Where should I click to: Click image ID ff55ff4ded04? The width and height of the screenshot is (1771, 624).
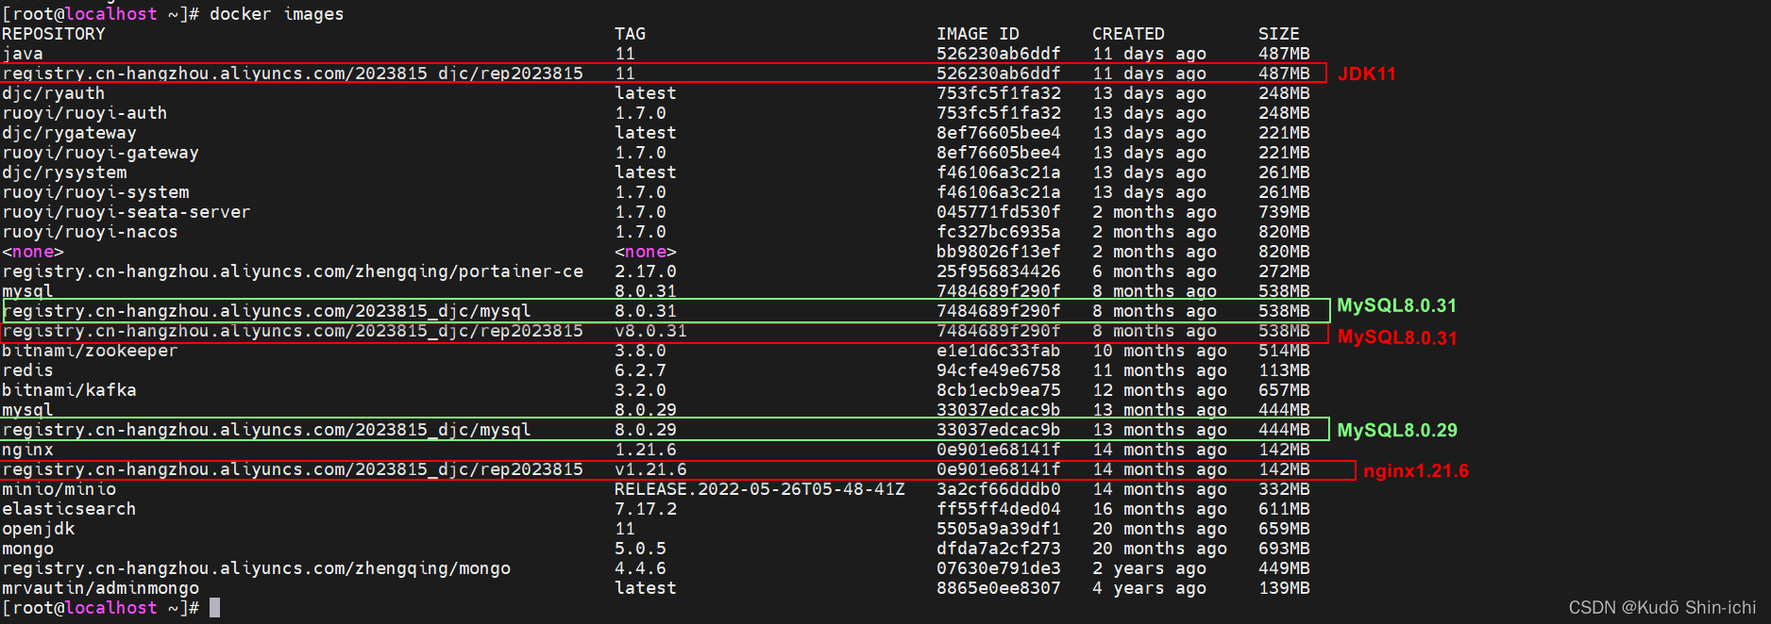coord(999,509)
